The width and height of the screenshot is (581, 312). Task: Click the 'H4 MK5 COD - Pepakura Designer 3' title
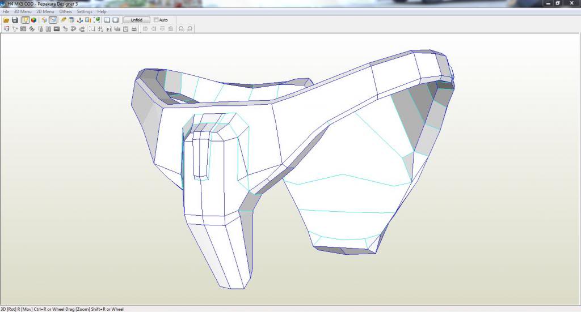(43, 4)
